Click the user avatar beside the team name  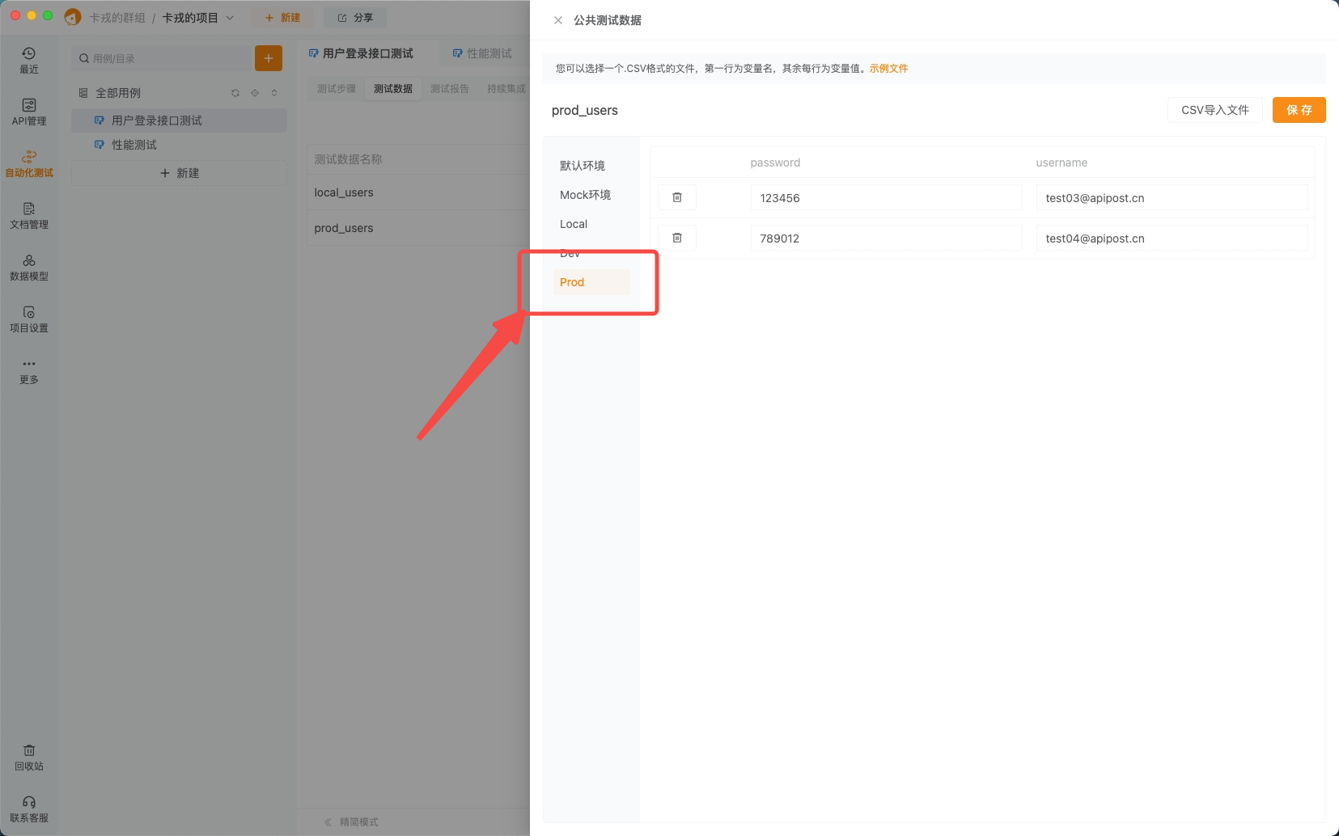(73, 17)
